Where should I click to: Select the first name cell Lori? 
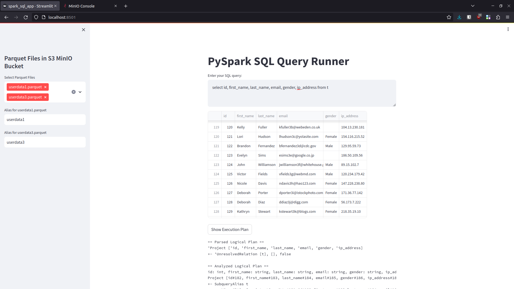(x=245, y=137)
